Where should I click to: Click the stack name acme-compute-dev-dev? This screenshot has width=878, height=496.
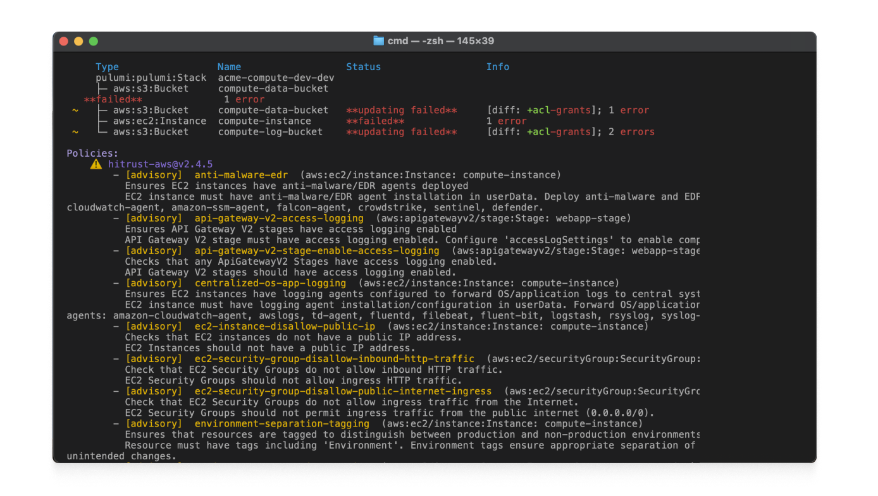click(276, 78)
